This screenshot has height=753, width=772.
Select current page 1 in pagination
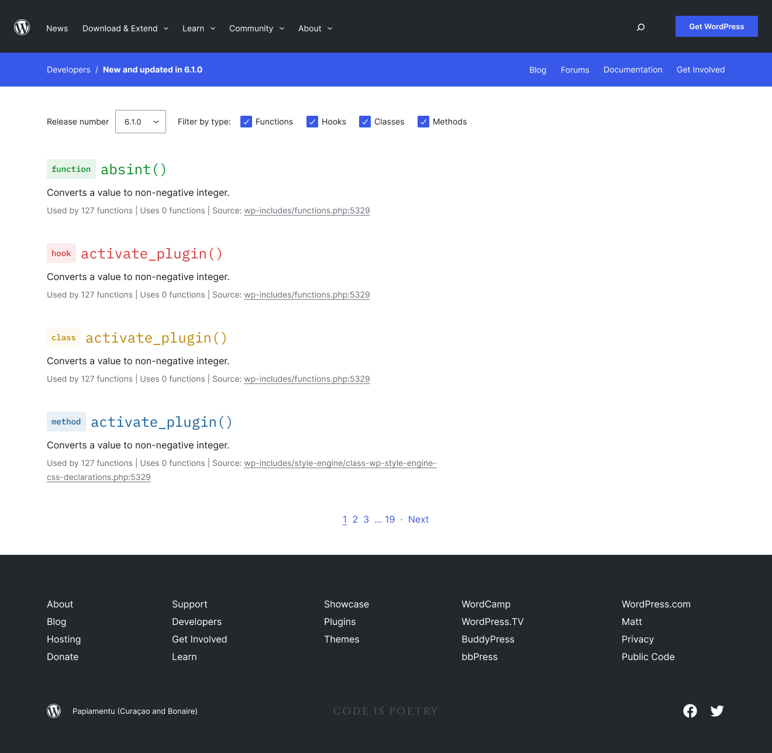345,519
